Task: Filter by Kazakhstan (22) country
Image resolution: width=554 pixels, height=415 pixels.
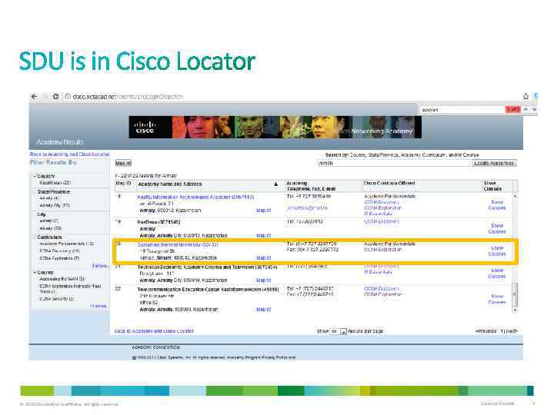Action: 55,183
